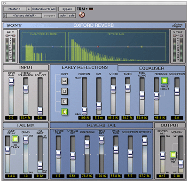Click the Dispersion value 73.2 %
Screen dimensions: 188x182
(x=87, y=176)
